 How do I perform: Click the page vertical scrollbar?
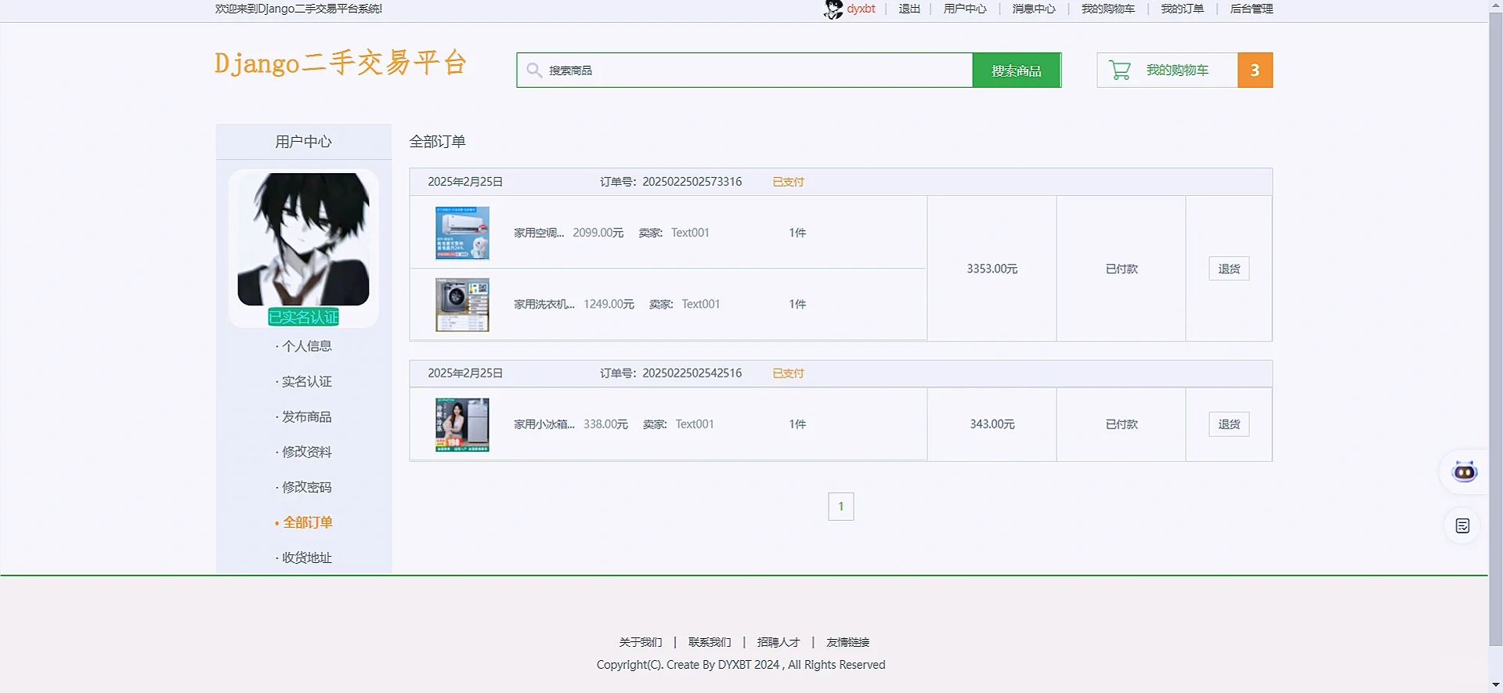tap(1496, 329)
